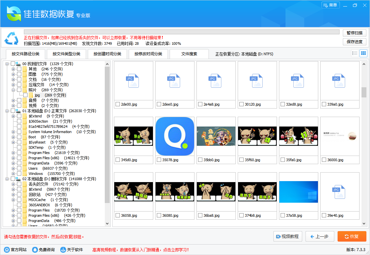Click the scanning refresh icon
370x255 pixels.
tap(11, 38)
